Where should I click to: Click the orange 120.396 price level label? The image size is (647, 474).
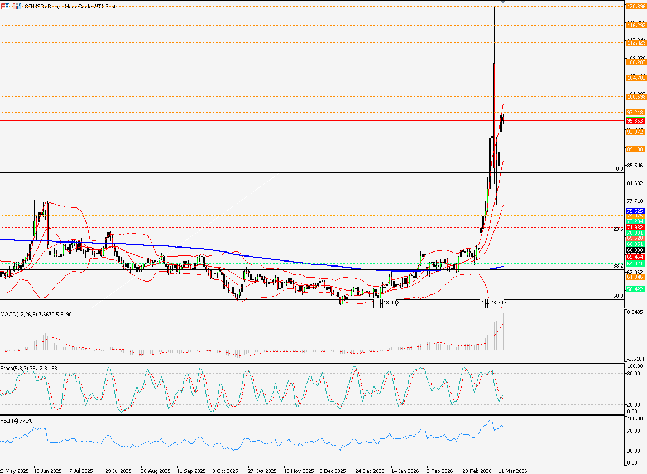pos(635,6)
